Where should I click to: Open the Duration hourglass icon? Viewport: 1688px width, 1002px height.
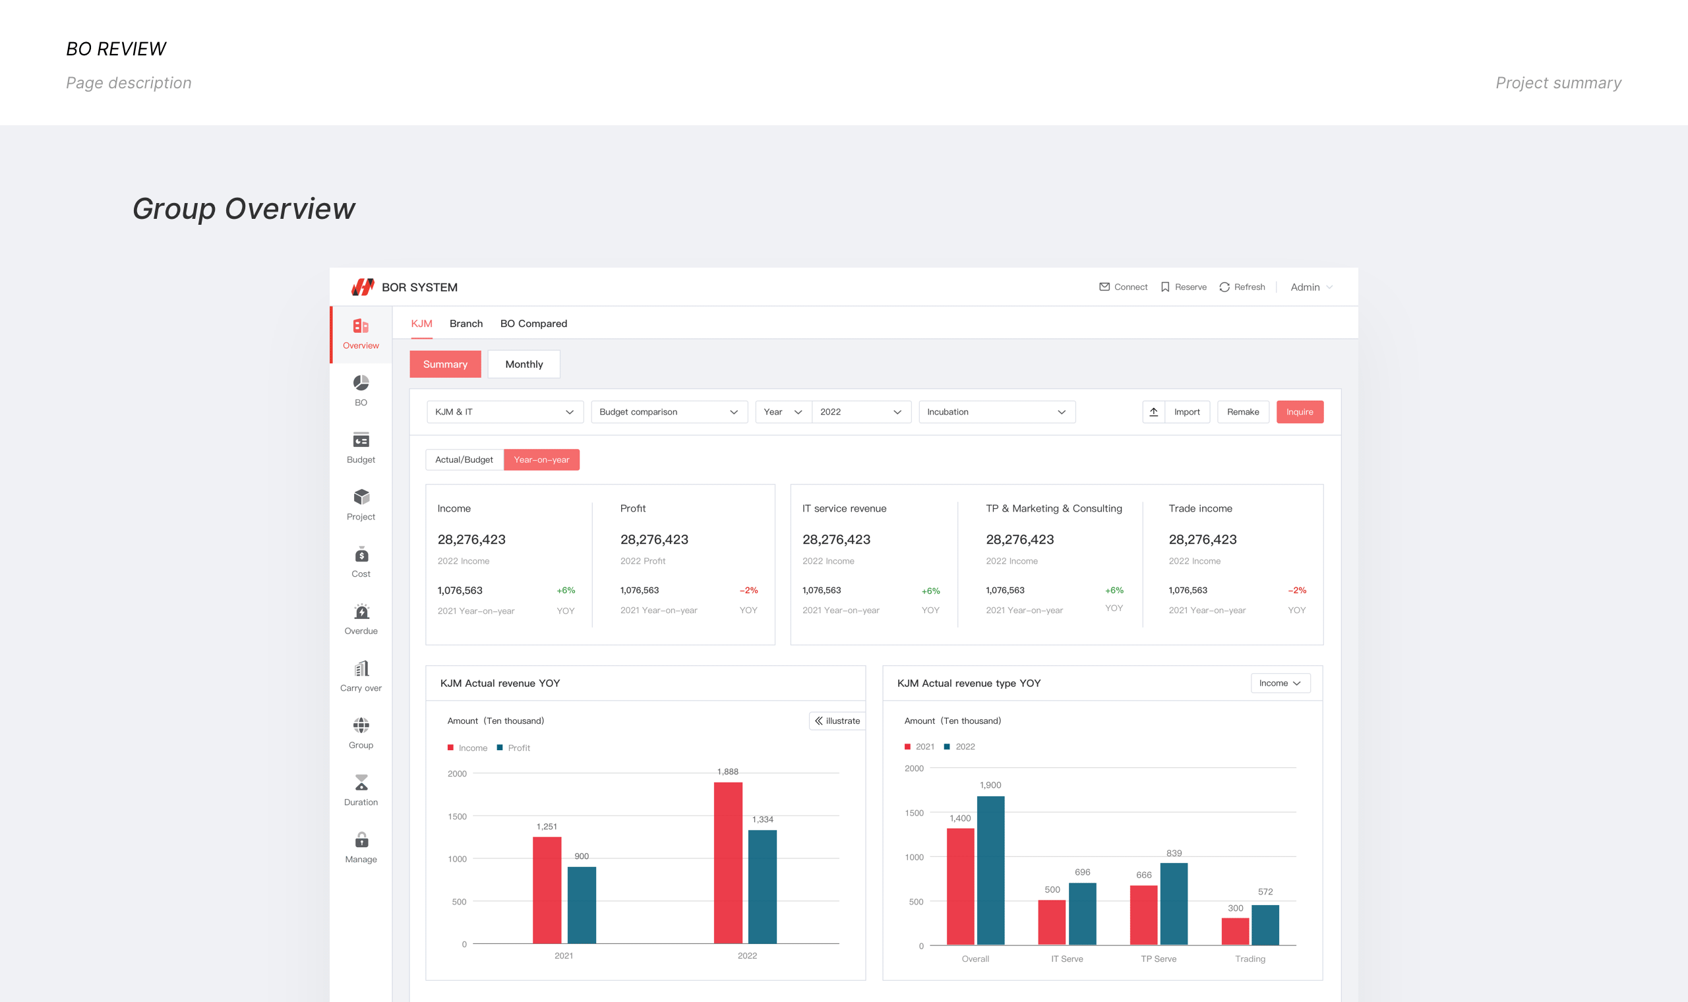point(361,782)
